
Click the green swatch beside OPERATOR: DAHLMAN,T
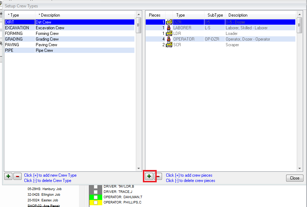click(x=96, y=197)
